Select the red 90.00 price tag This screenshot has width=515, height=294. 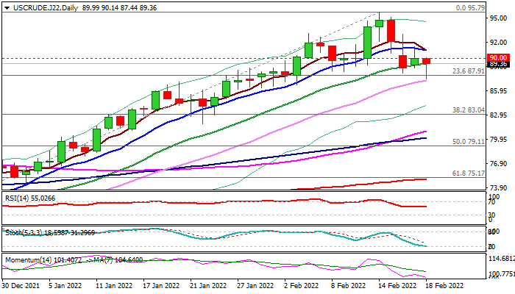(498, 57)
